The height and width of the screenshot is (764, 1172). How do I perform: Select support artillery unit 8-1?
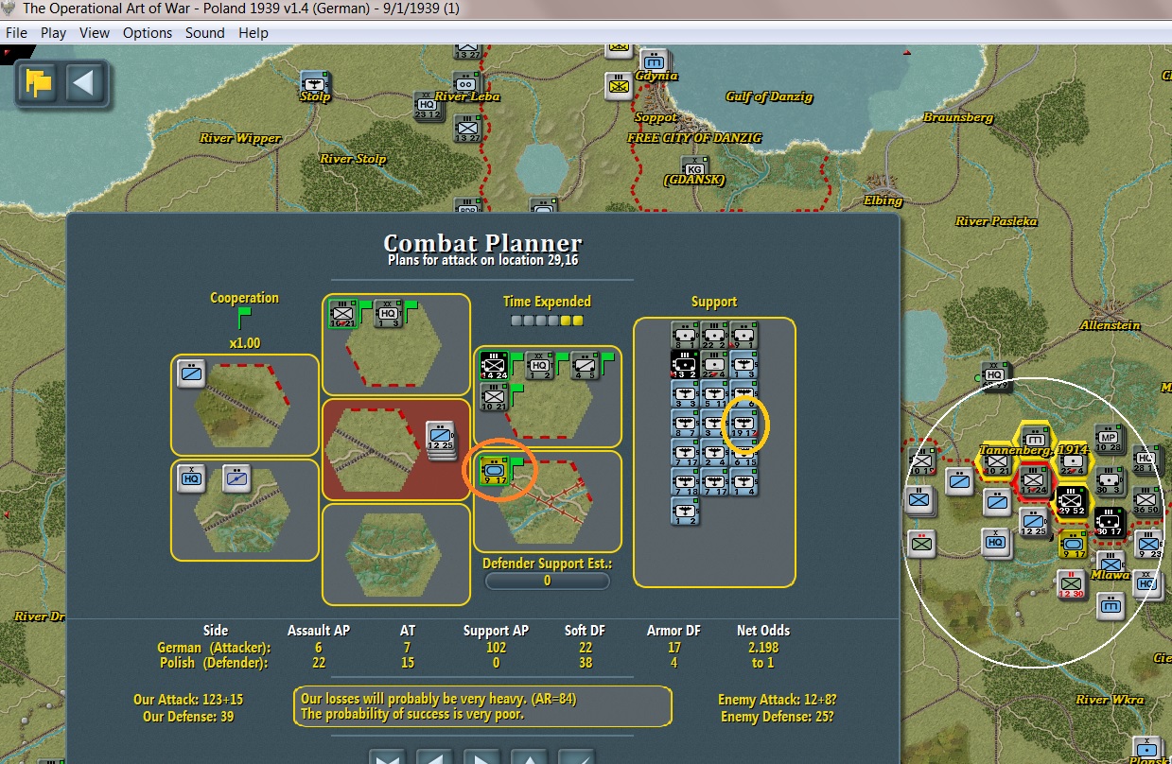pyautogui.click(x=685, y=335)
